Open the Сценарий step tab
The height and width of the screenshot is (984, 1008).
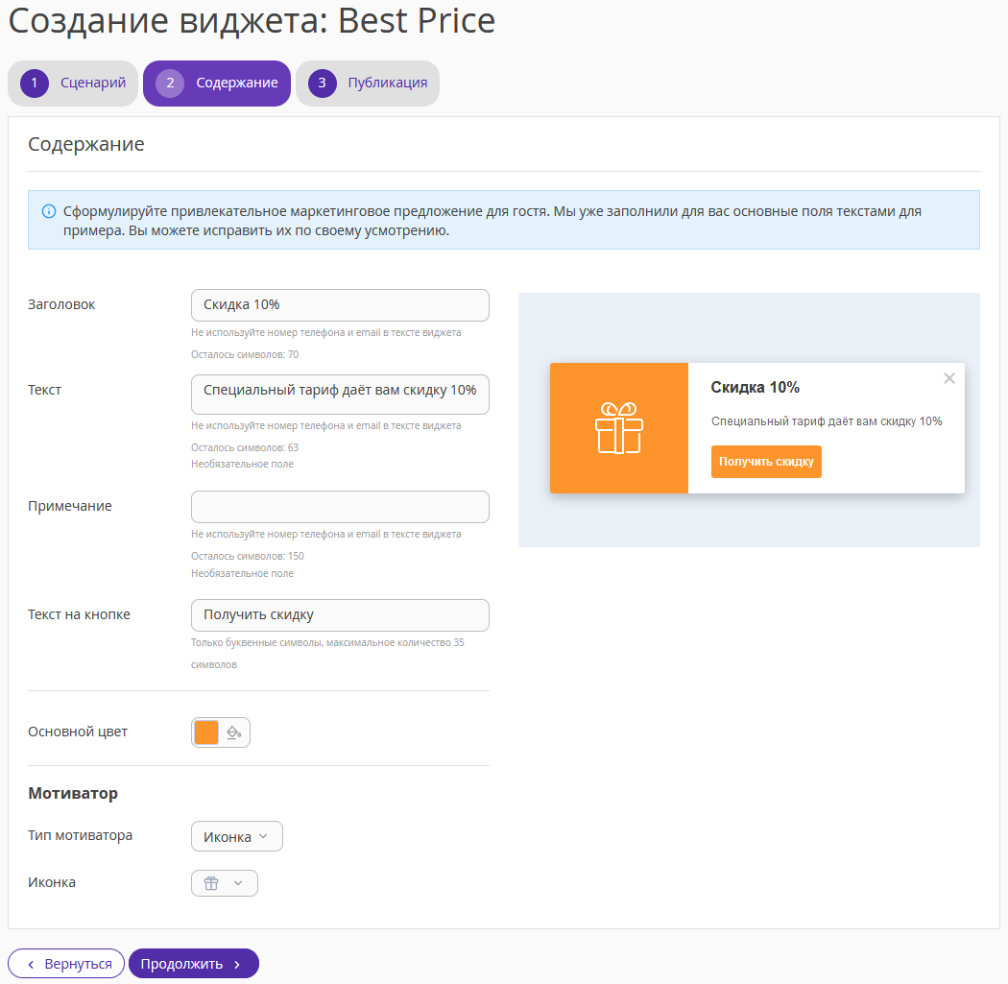point(73,83)
